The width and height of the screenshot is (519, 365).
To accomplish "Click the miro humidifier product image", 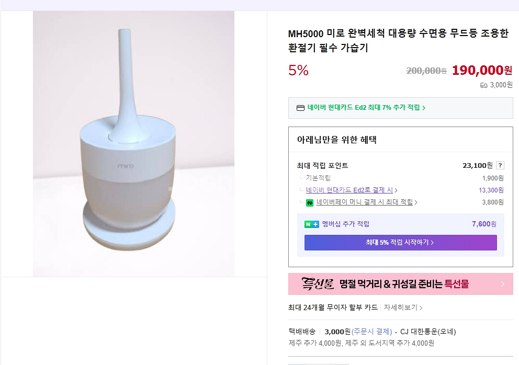I will tap(133, 144).
